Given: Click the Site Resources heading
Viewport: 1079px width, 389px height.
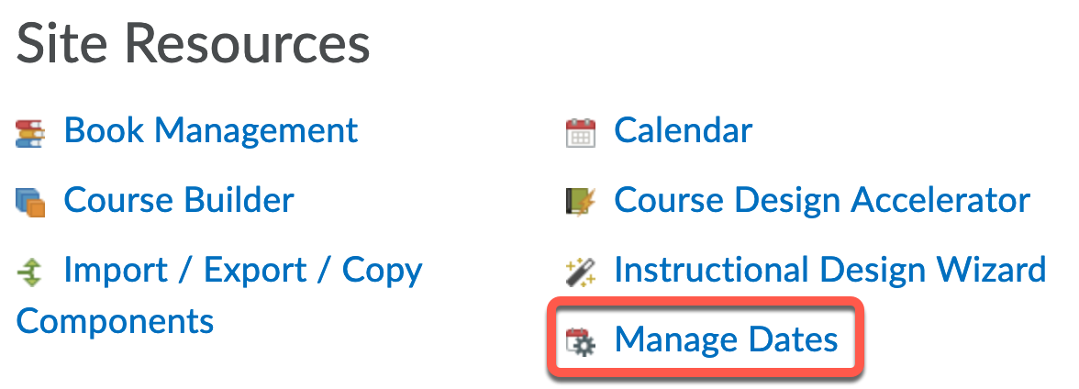Looking at the screenshot, I should point(193,45).
